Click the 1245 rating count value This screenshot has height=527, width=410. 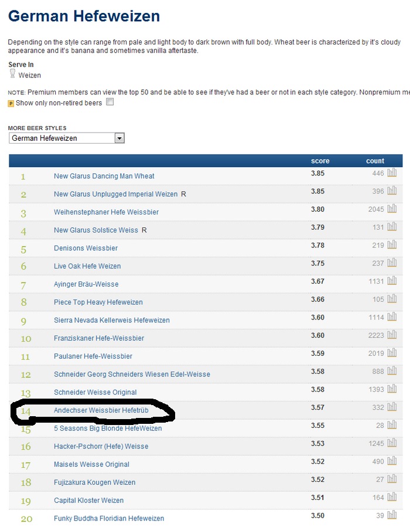coord(376,443)
